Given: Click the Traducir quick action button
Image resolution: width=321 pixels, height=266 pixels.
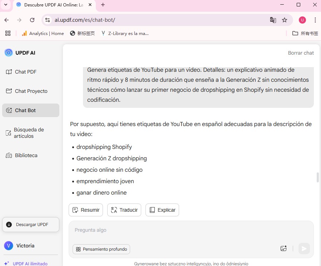Looking at the screenshot, I should 124,210.
